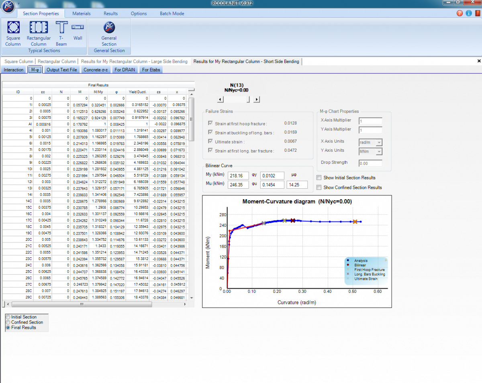Click the red help question mark icon
This screenshot has height=383, width=482.
click(x=460, y=13)
